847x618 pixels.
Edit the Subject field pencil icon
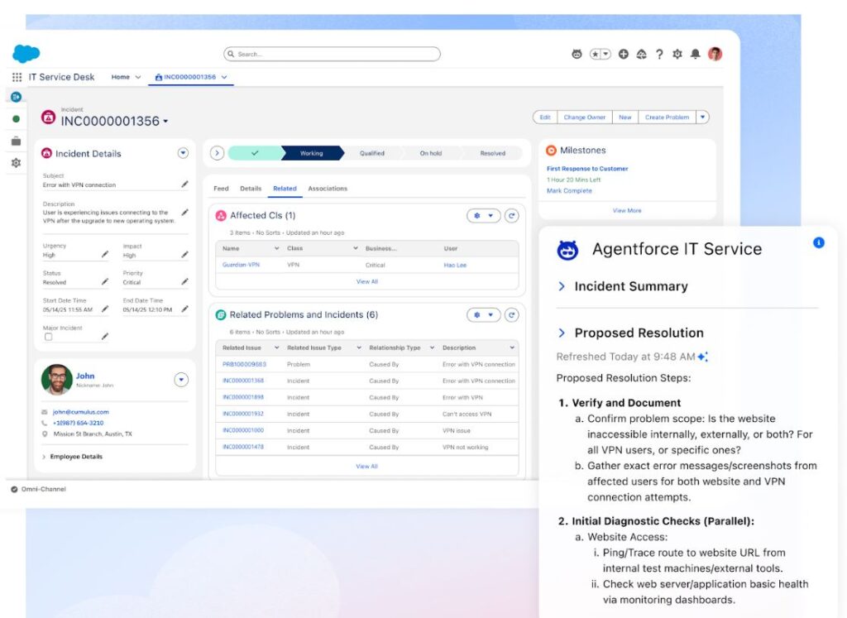click(184, 184)
